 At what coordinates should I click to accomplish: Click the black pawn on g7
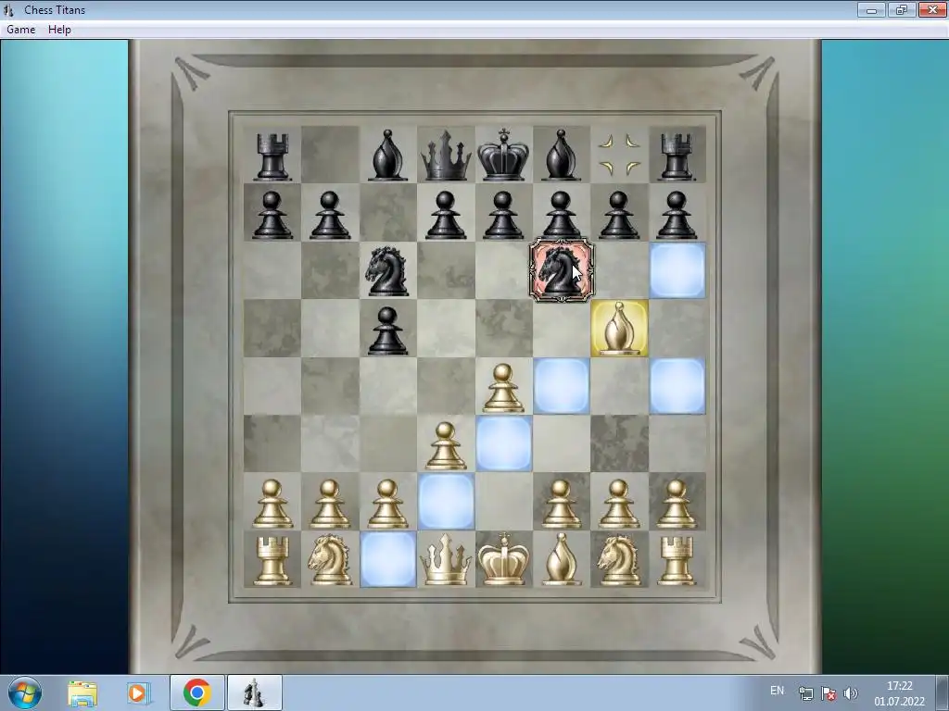point(619,215)
